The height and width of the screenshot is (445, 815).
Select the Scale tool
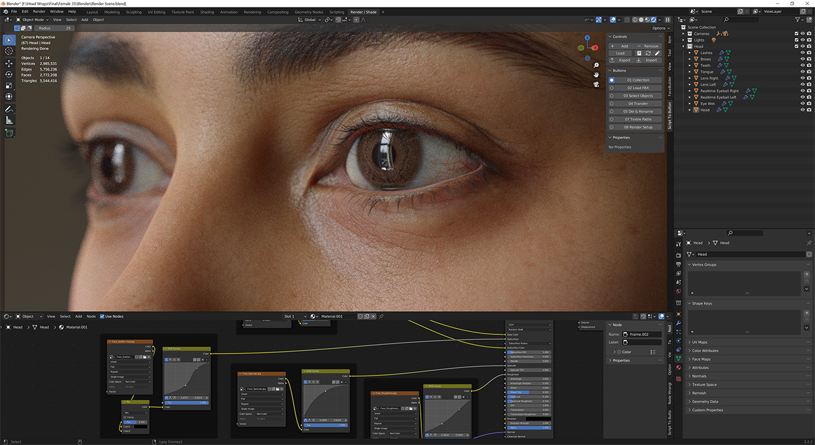8,85
